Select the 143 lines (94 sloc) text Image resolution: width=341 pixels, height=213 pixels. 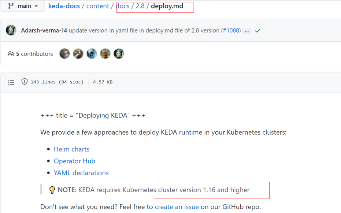(57, 82)
